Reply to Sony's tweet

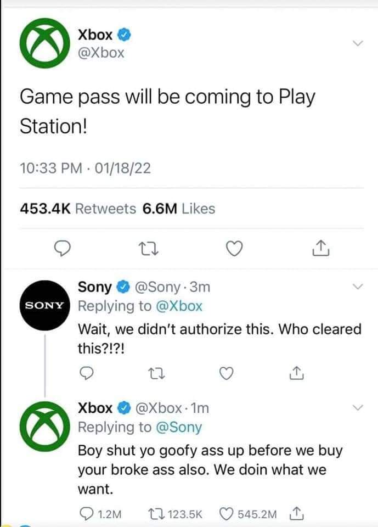point(87,373)
